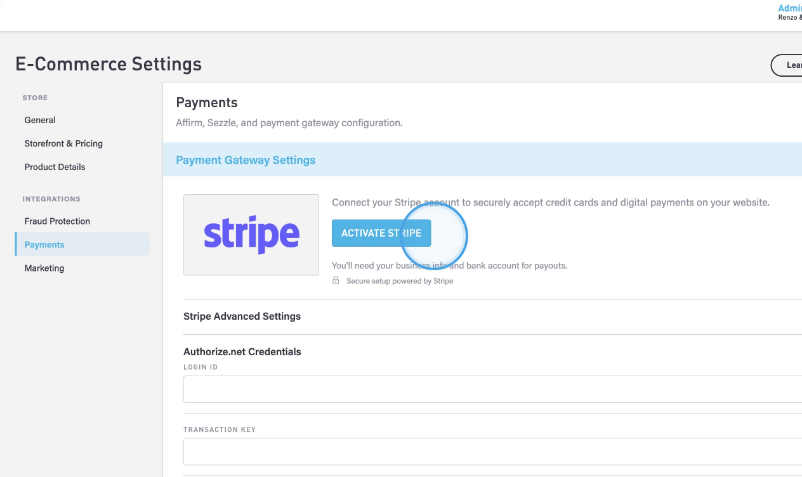Click the Authorize.net Credentials heading
Viewport: 802px width, 477px height.
tap(242, 352)
